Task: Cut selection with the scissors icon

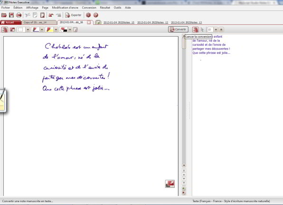Action: point(28,15)
